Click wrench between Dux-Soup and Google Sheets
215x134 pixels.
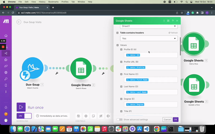tap(57, 73)
